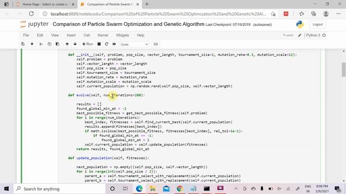Click the edit mode pencil icon
346x194 pixels.
click(300, 35)
